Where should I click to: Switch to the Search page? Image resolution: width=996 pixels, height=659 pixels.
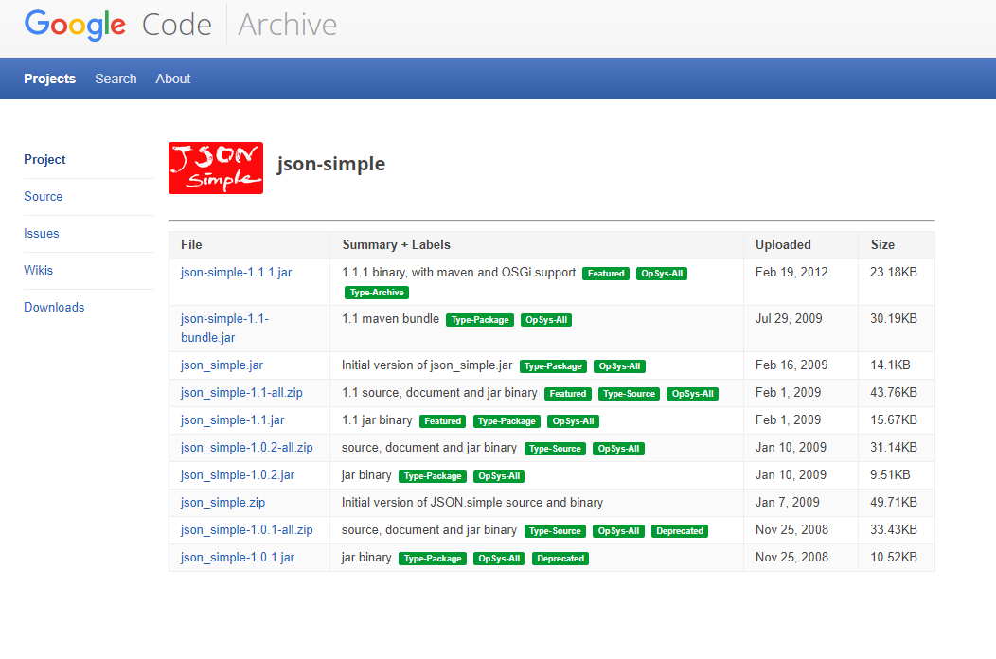(x=116, y=79)
